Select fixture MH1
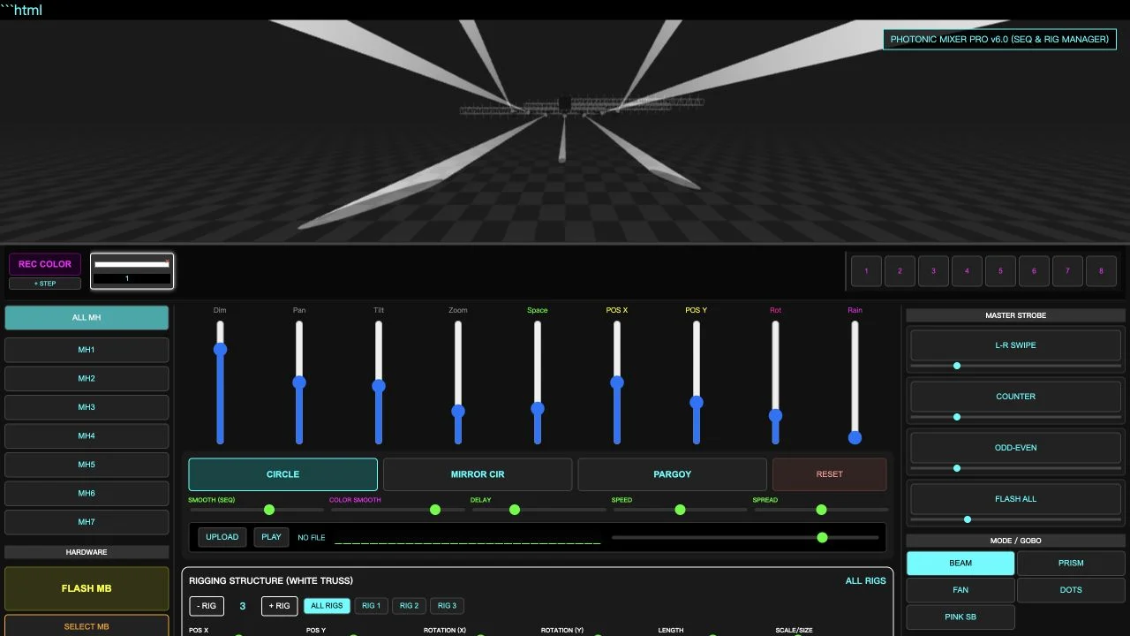 point(87,350)
